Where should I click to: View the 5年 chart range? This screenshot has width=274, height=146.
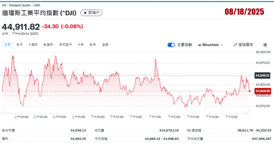[93, 45]
